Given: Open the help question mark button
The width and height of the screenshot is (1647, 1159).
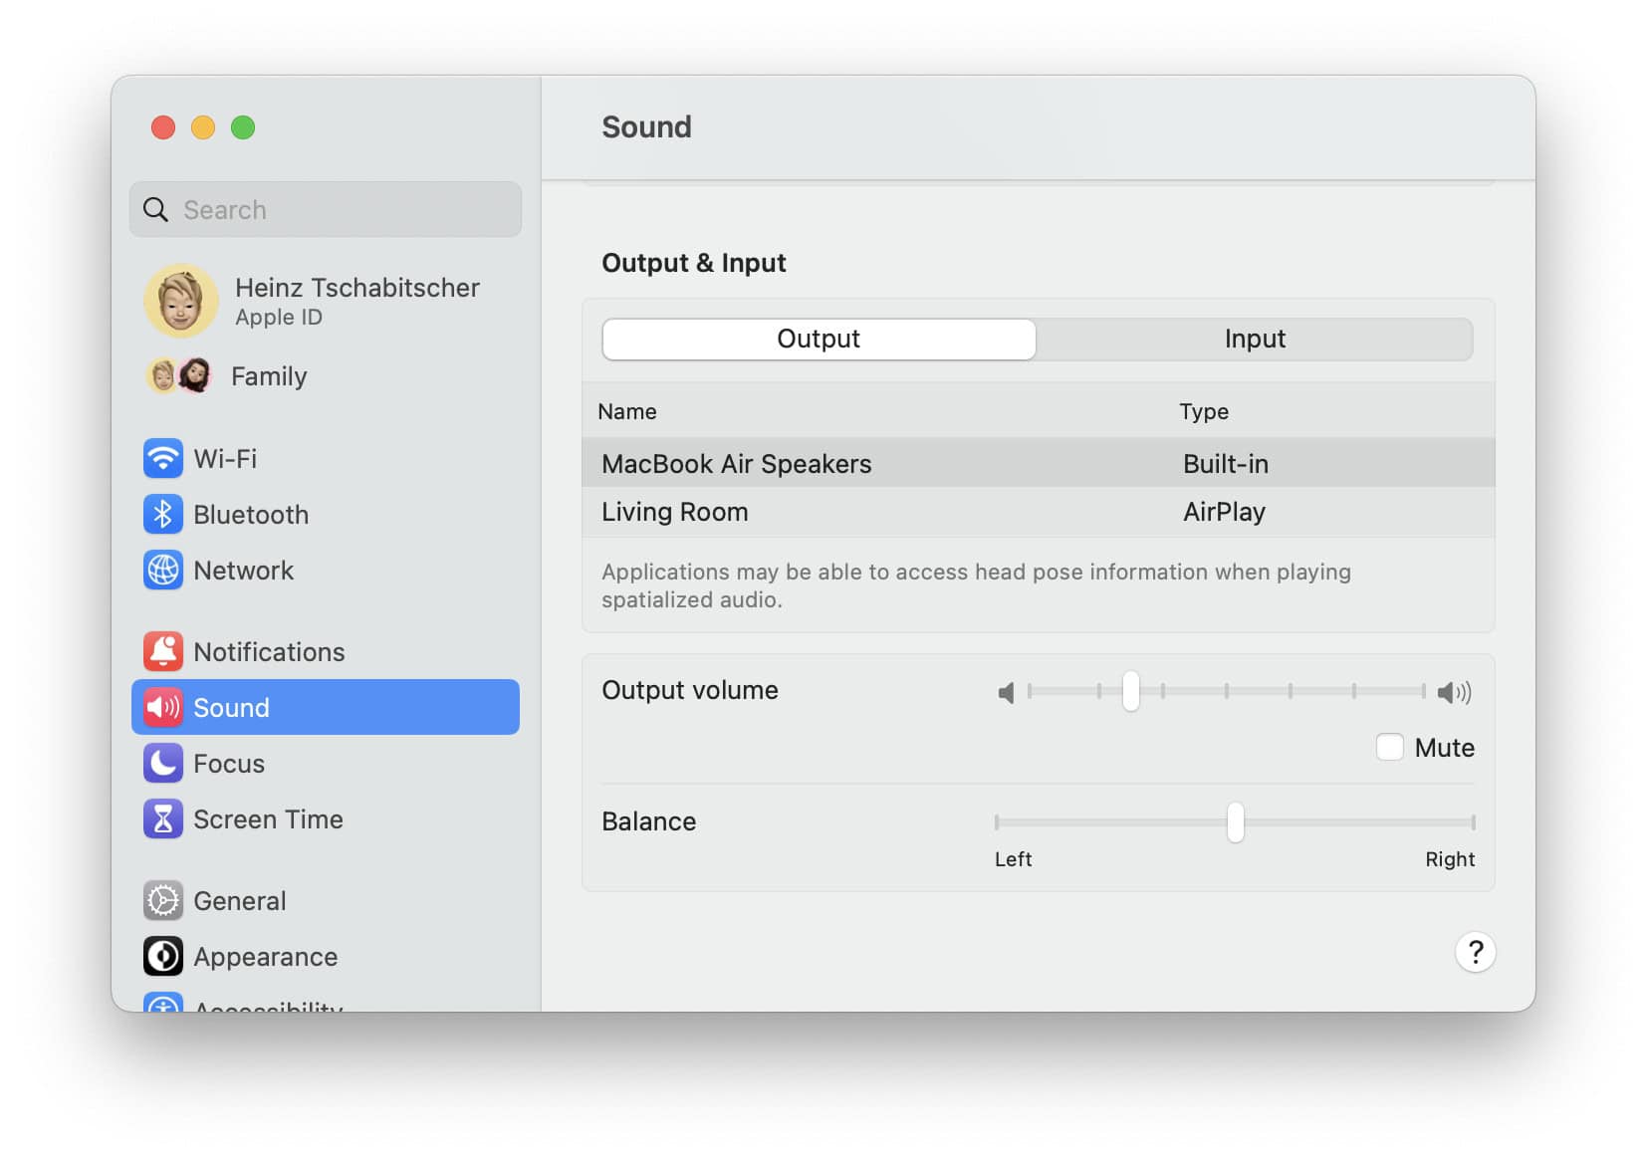Looking at the screenshot, I should (1476, 953).
